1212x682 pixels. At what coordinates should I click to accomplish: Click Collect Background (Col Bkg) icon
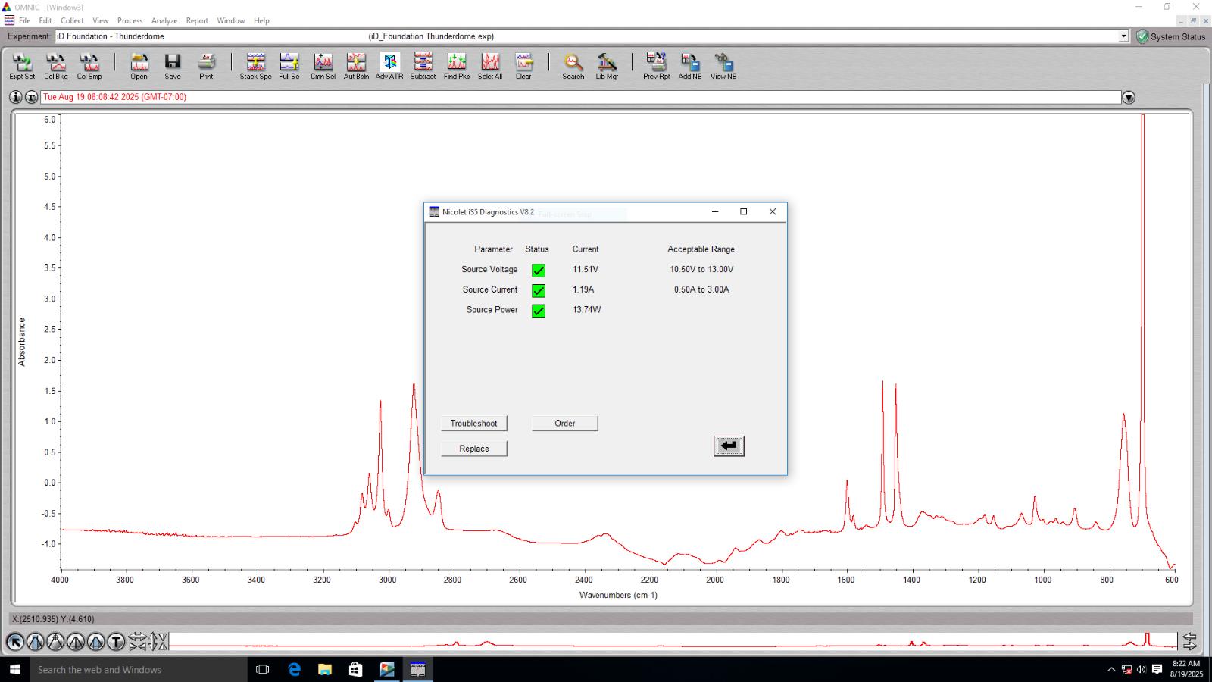point(55,66)
